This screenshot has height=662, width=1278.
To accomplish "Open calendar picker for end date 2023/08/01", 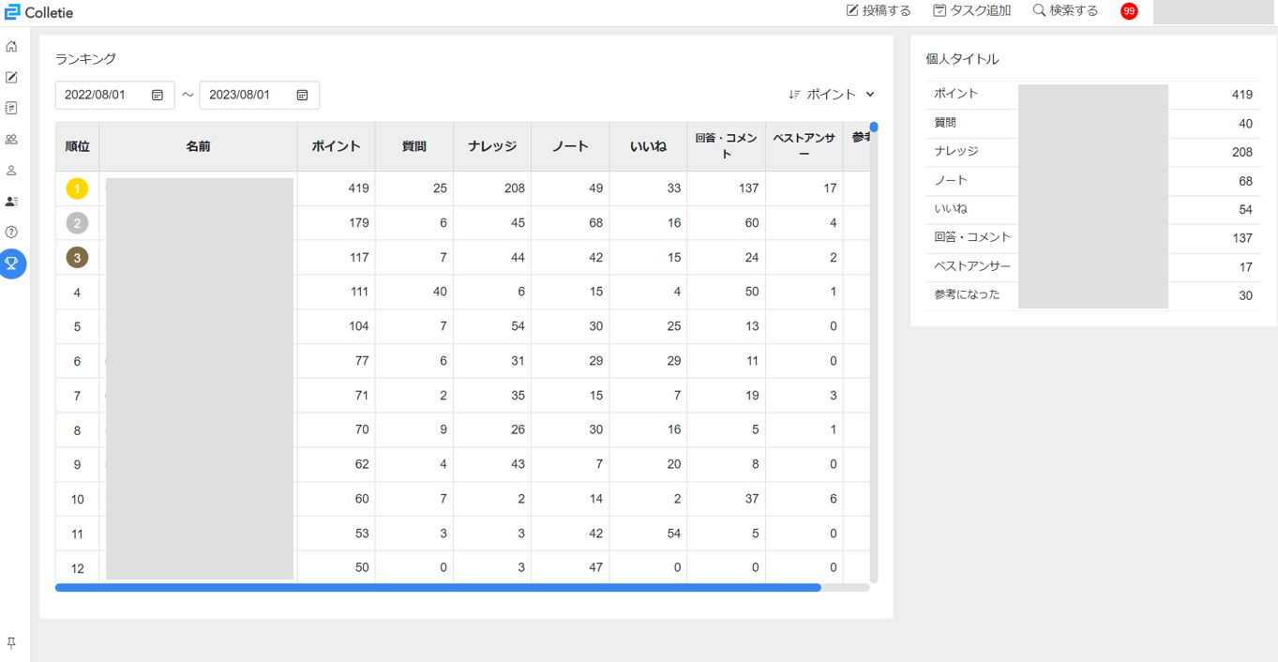I will (x=302, y=95).
